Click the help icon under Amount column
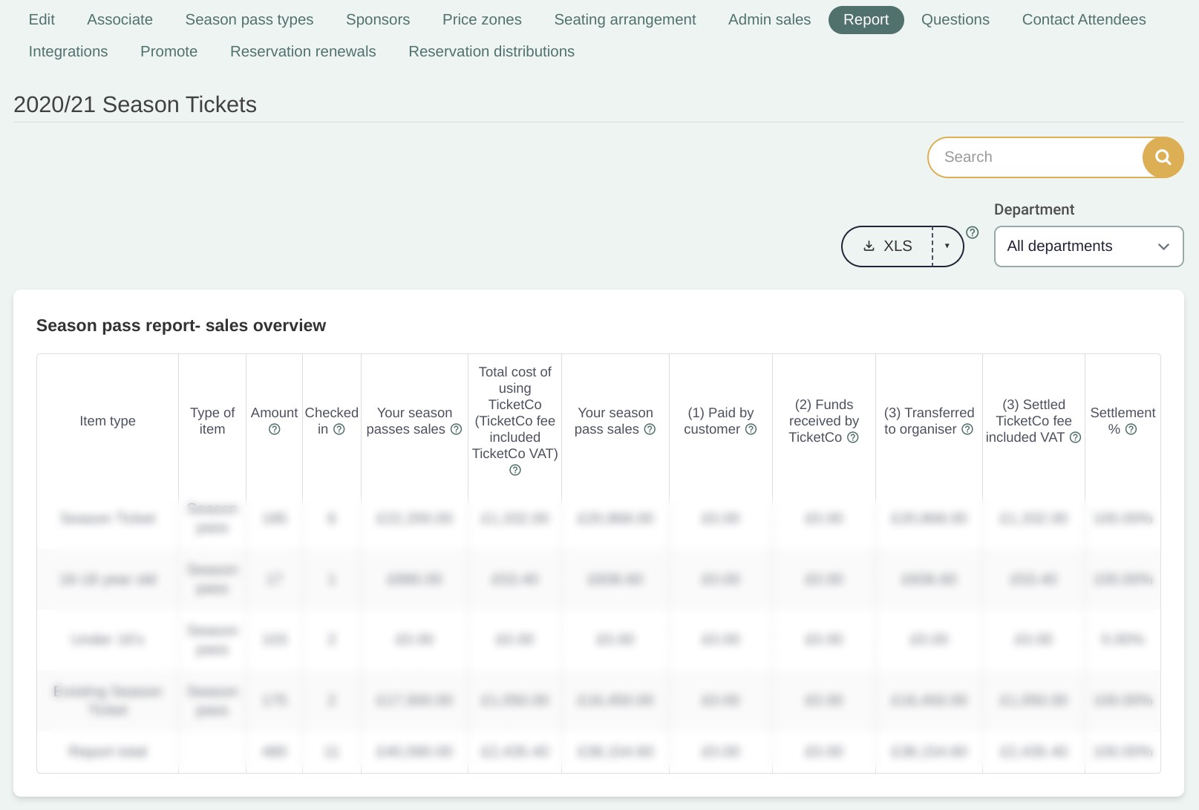This screenshot has height=810, width=1199. point(275,429)
